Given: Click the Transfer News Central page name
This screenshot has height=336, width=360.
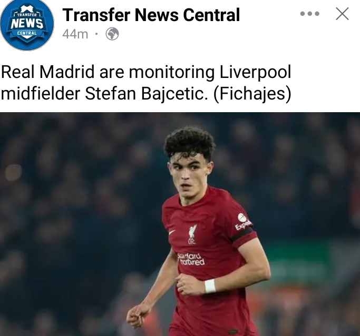Looking at the screenshot, I should click(x=151, y=15).
